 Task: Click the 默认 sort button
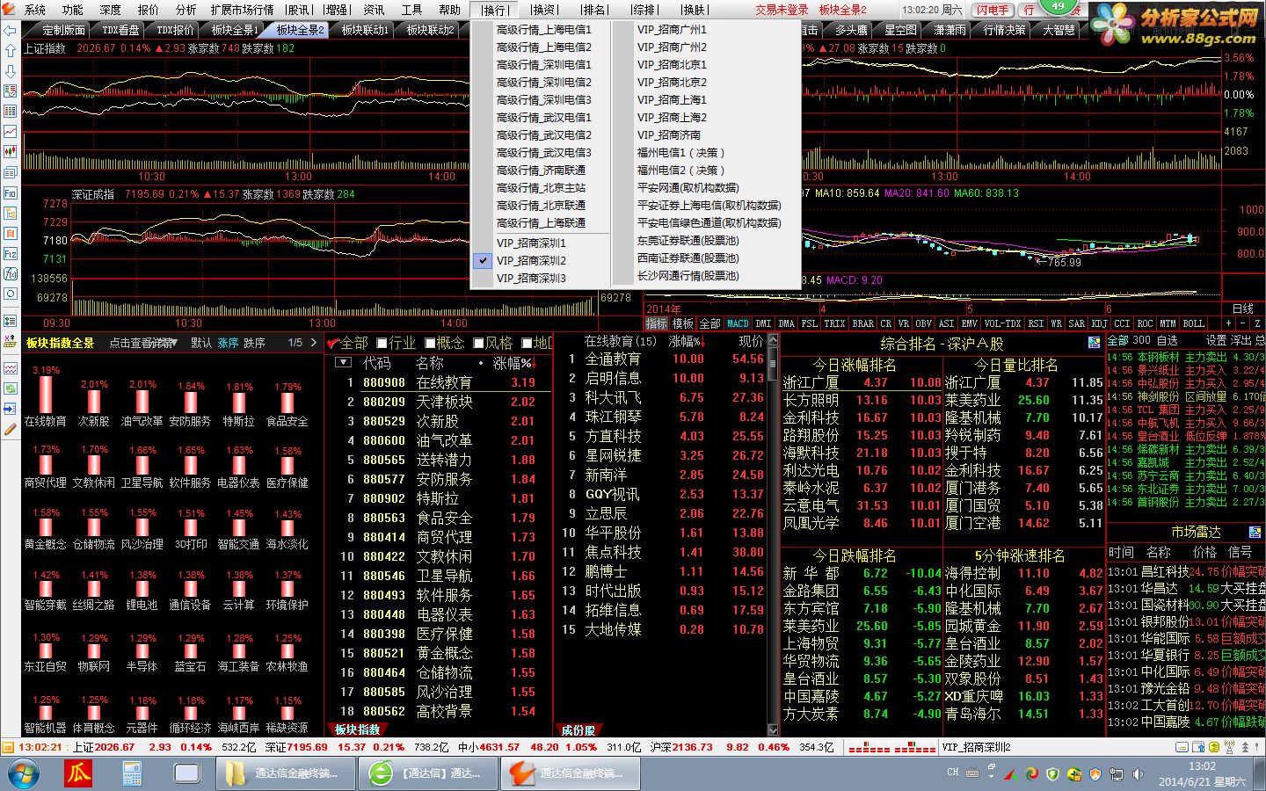(201, 343)
